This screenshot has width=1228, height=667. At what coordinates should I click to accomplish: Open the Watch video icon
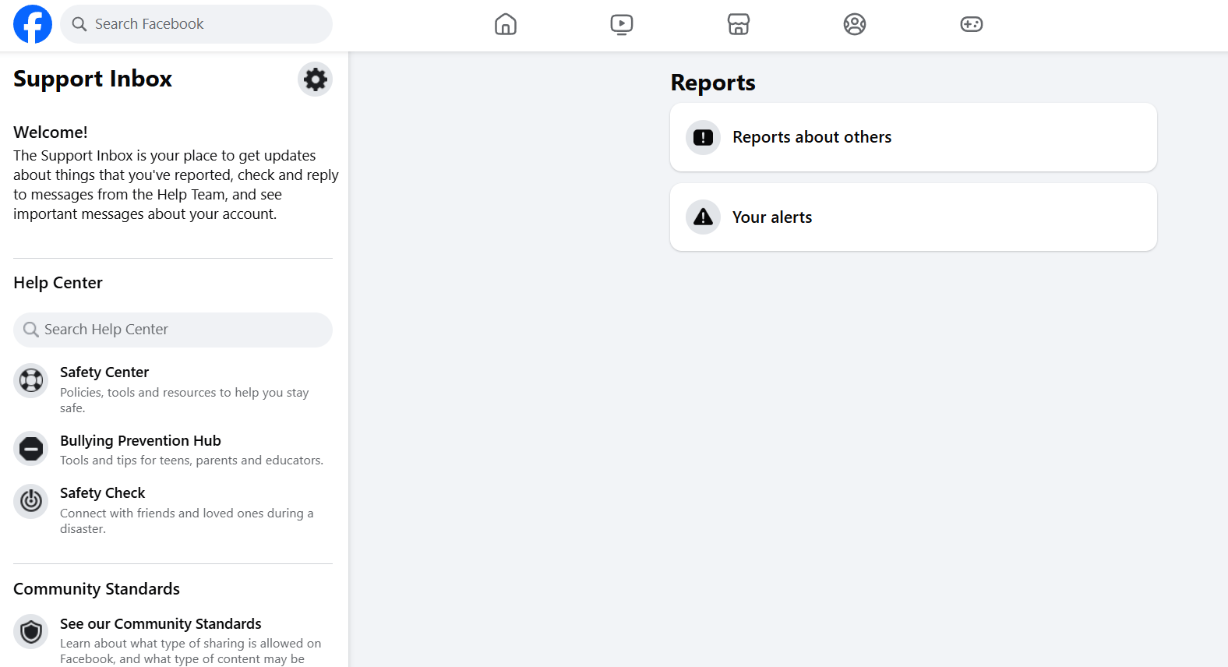[622, 24]
